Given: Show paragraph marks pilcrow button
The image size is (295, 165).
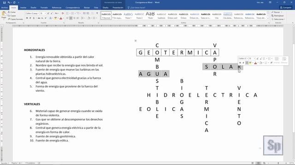Looking at the screenshot, I should (x=97, y=13).
